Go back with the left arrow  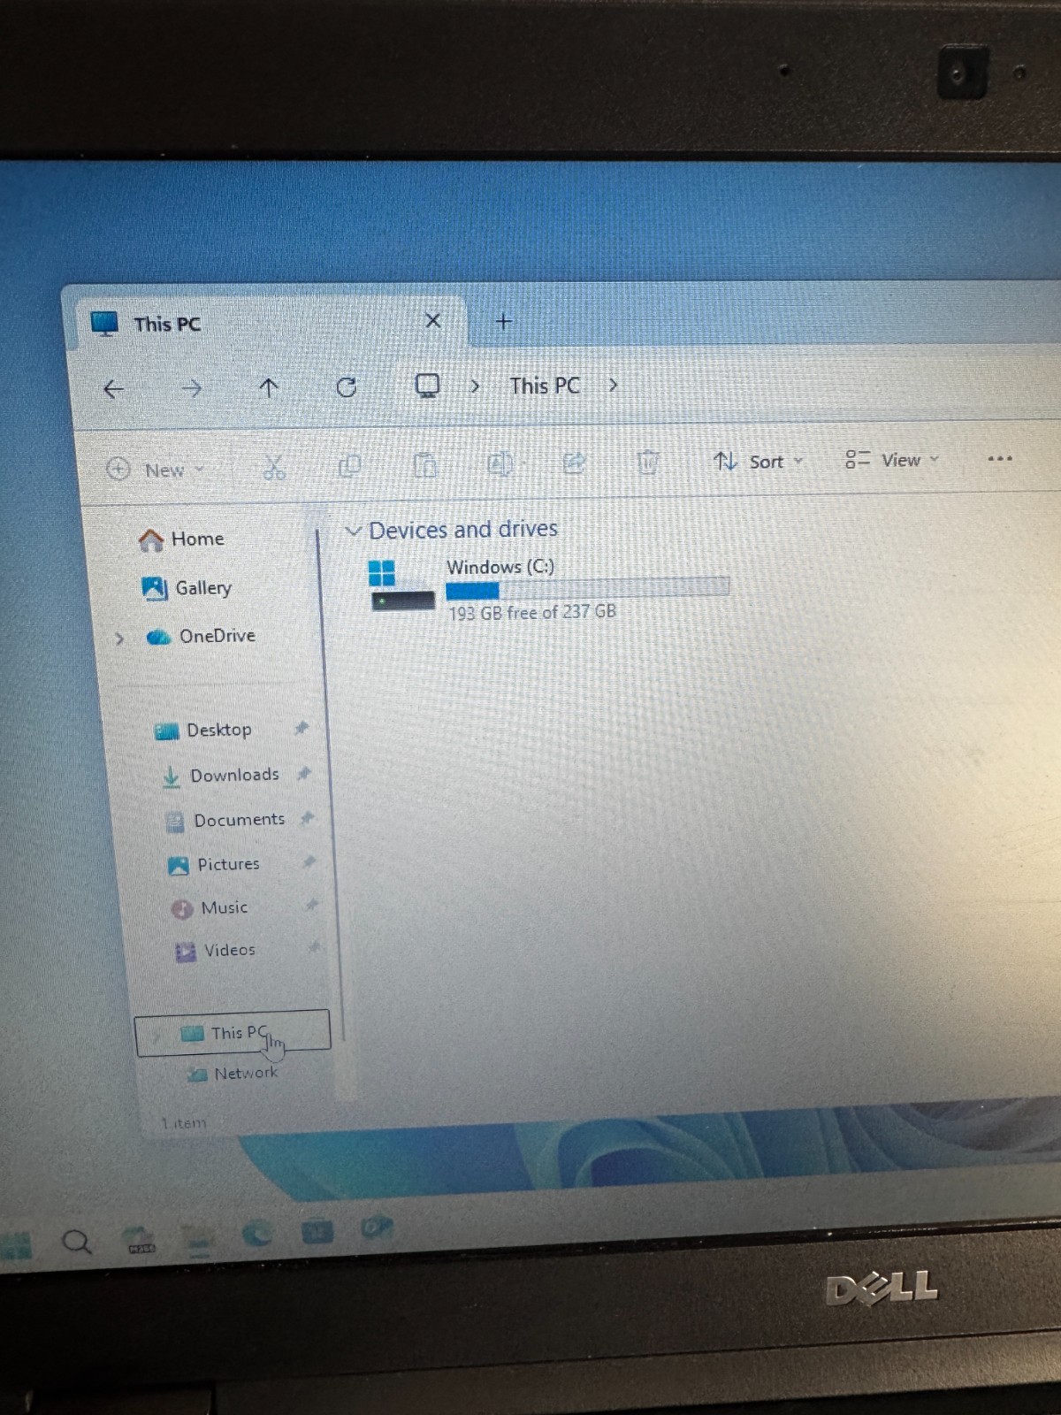(x=113, y=388)
